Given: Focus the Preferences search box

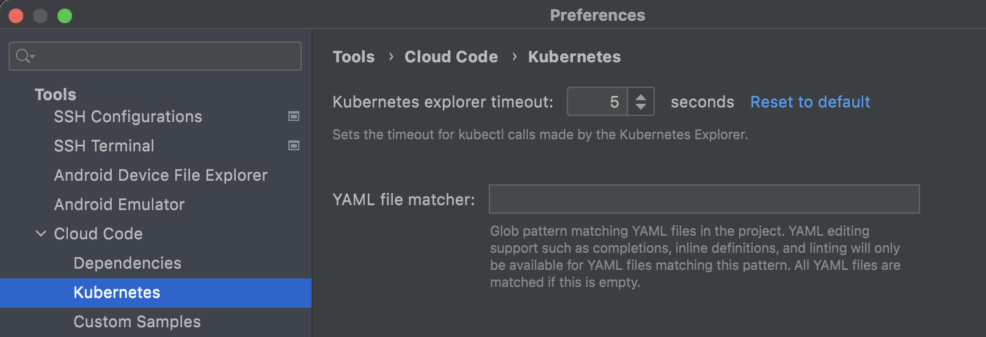Looking at the screenshot, I should pos(165,56).
